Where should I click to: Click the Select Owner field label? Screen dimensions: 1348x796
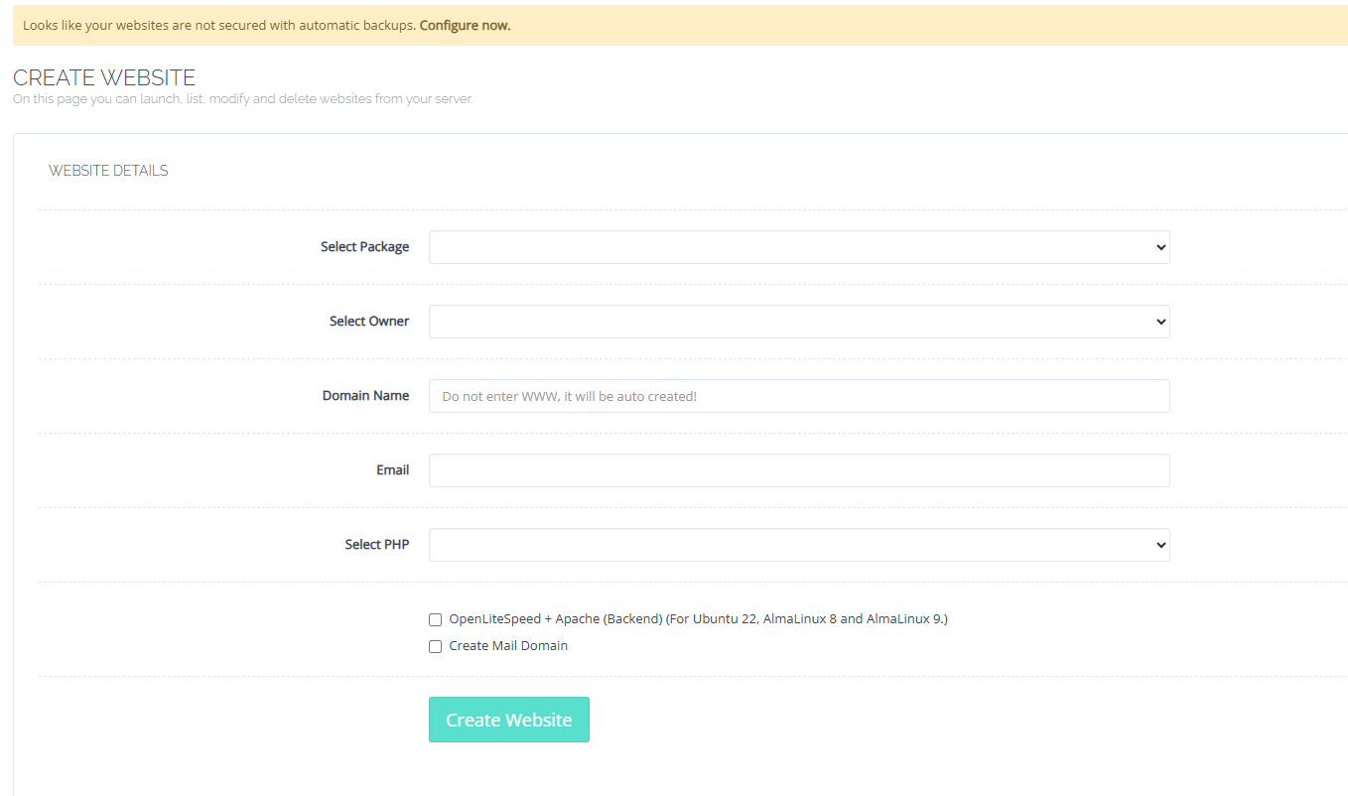click(369, 322)
